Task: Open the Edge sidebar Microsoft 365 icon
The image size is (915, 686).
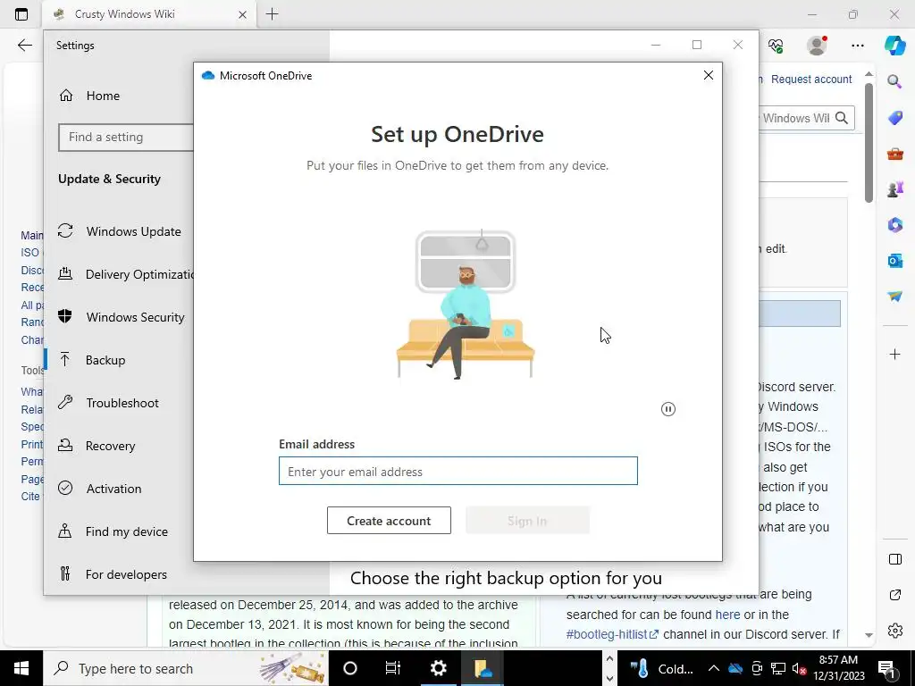Action: [x=894, y=224]
